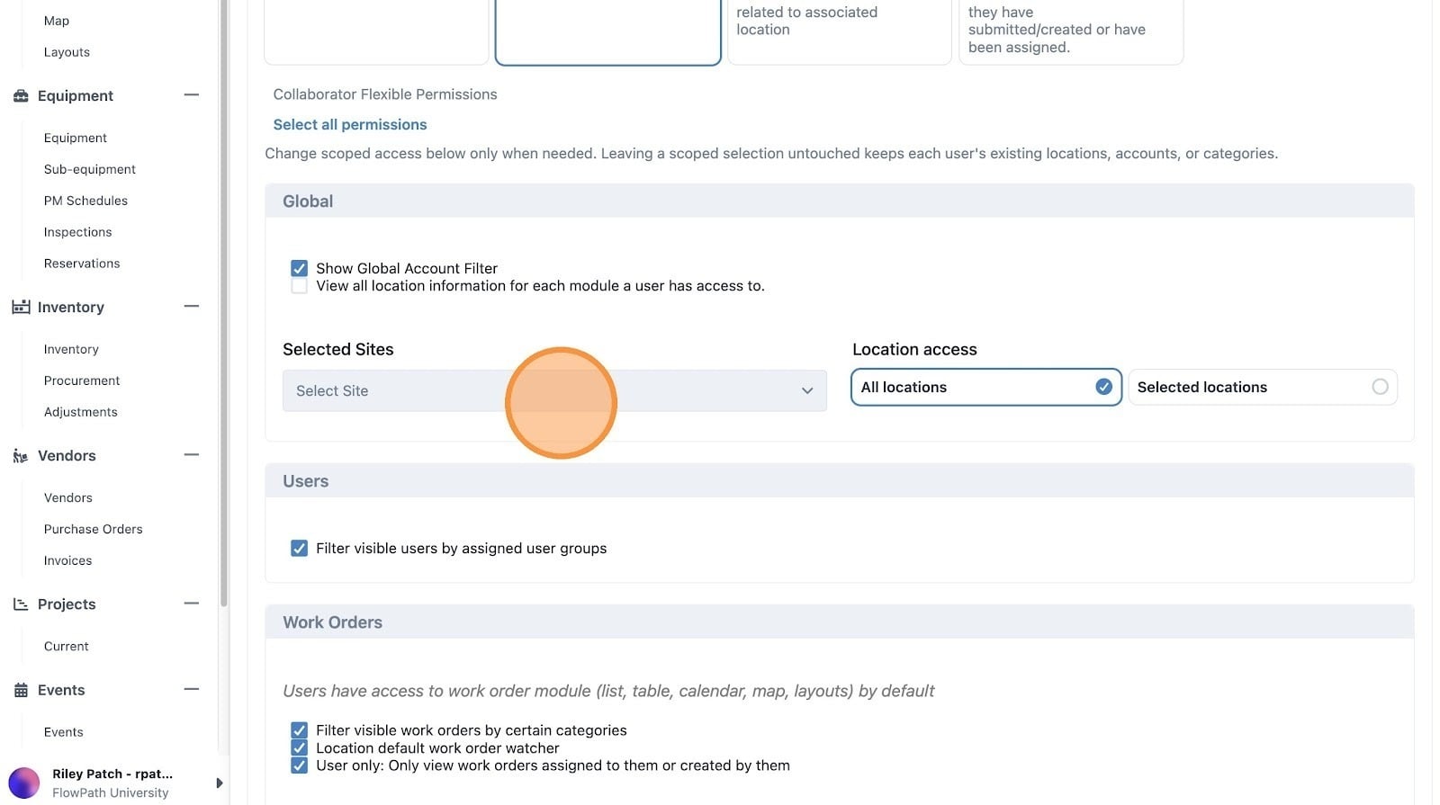Toggle Filter visible users by assigned user groups
Screen dimensions: 1440x805
tap(299, 549)
